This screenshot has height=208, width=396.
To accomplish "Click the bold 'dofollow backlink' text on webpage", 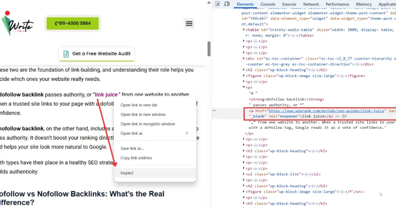I will [22, 94].
